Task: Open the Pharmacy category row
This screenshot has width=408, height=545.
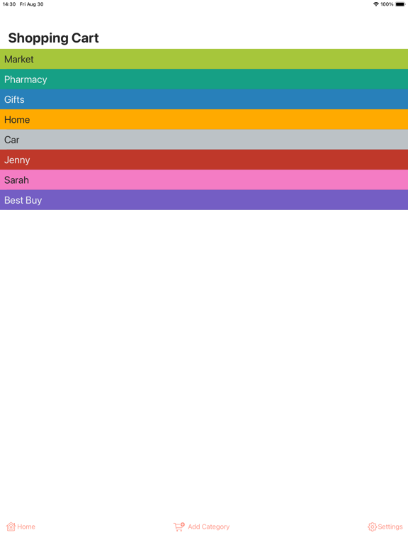Action: 204,79
